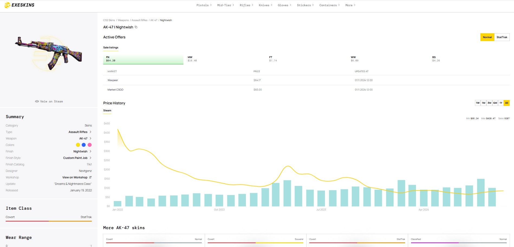This screenshot has height=247, width=514.
Task: Click the AK-47 Nightwish weapon image
Action: pos(49,53)
